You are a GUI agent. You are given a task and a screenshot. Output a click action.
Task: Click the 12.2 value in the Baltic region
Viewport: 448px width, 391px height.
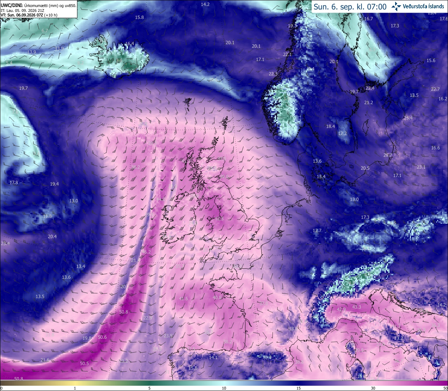(x=342, y=134)
